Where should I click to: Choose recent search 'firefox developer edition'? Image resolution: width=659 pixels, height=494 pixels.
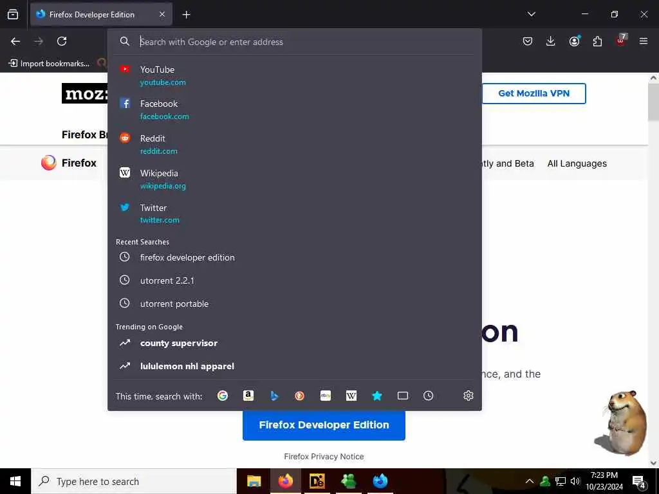pos(295,257)
